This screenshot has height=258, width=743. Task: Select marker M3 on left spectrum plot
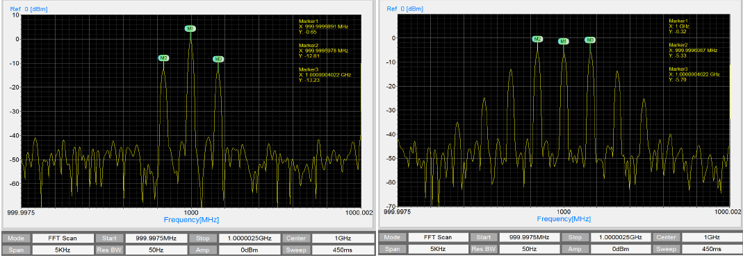[218, 59]
